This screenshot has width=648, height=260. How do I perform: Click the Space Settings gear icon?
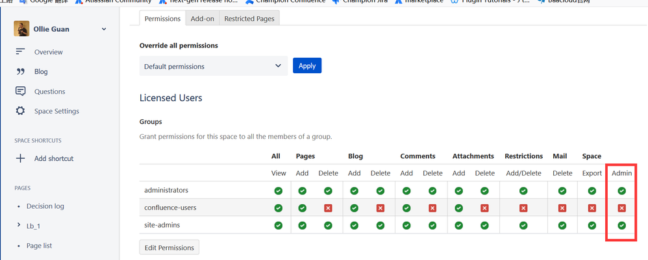pyautogui.click(x=20, y=111)
